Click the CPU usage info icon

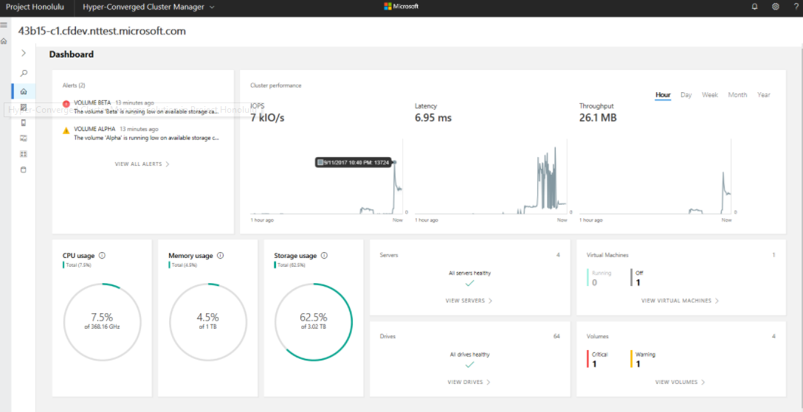(x=102, y=256)
